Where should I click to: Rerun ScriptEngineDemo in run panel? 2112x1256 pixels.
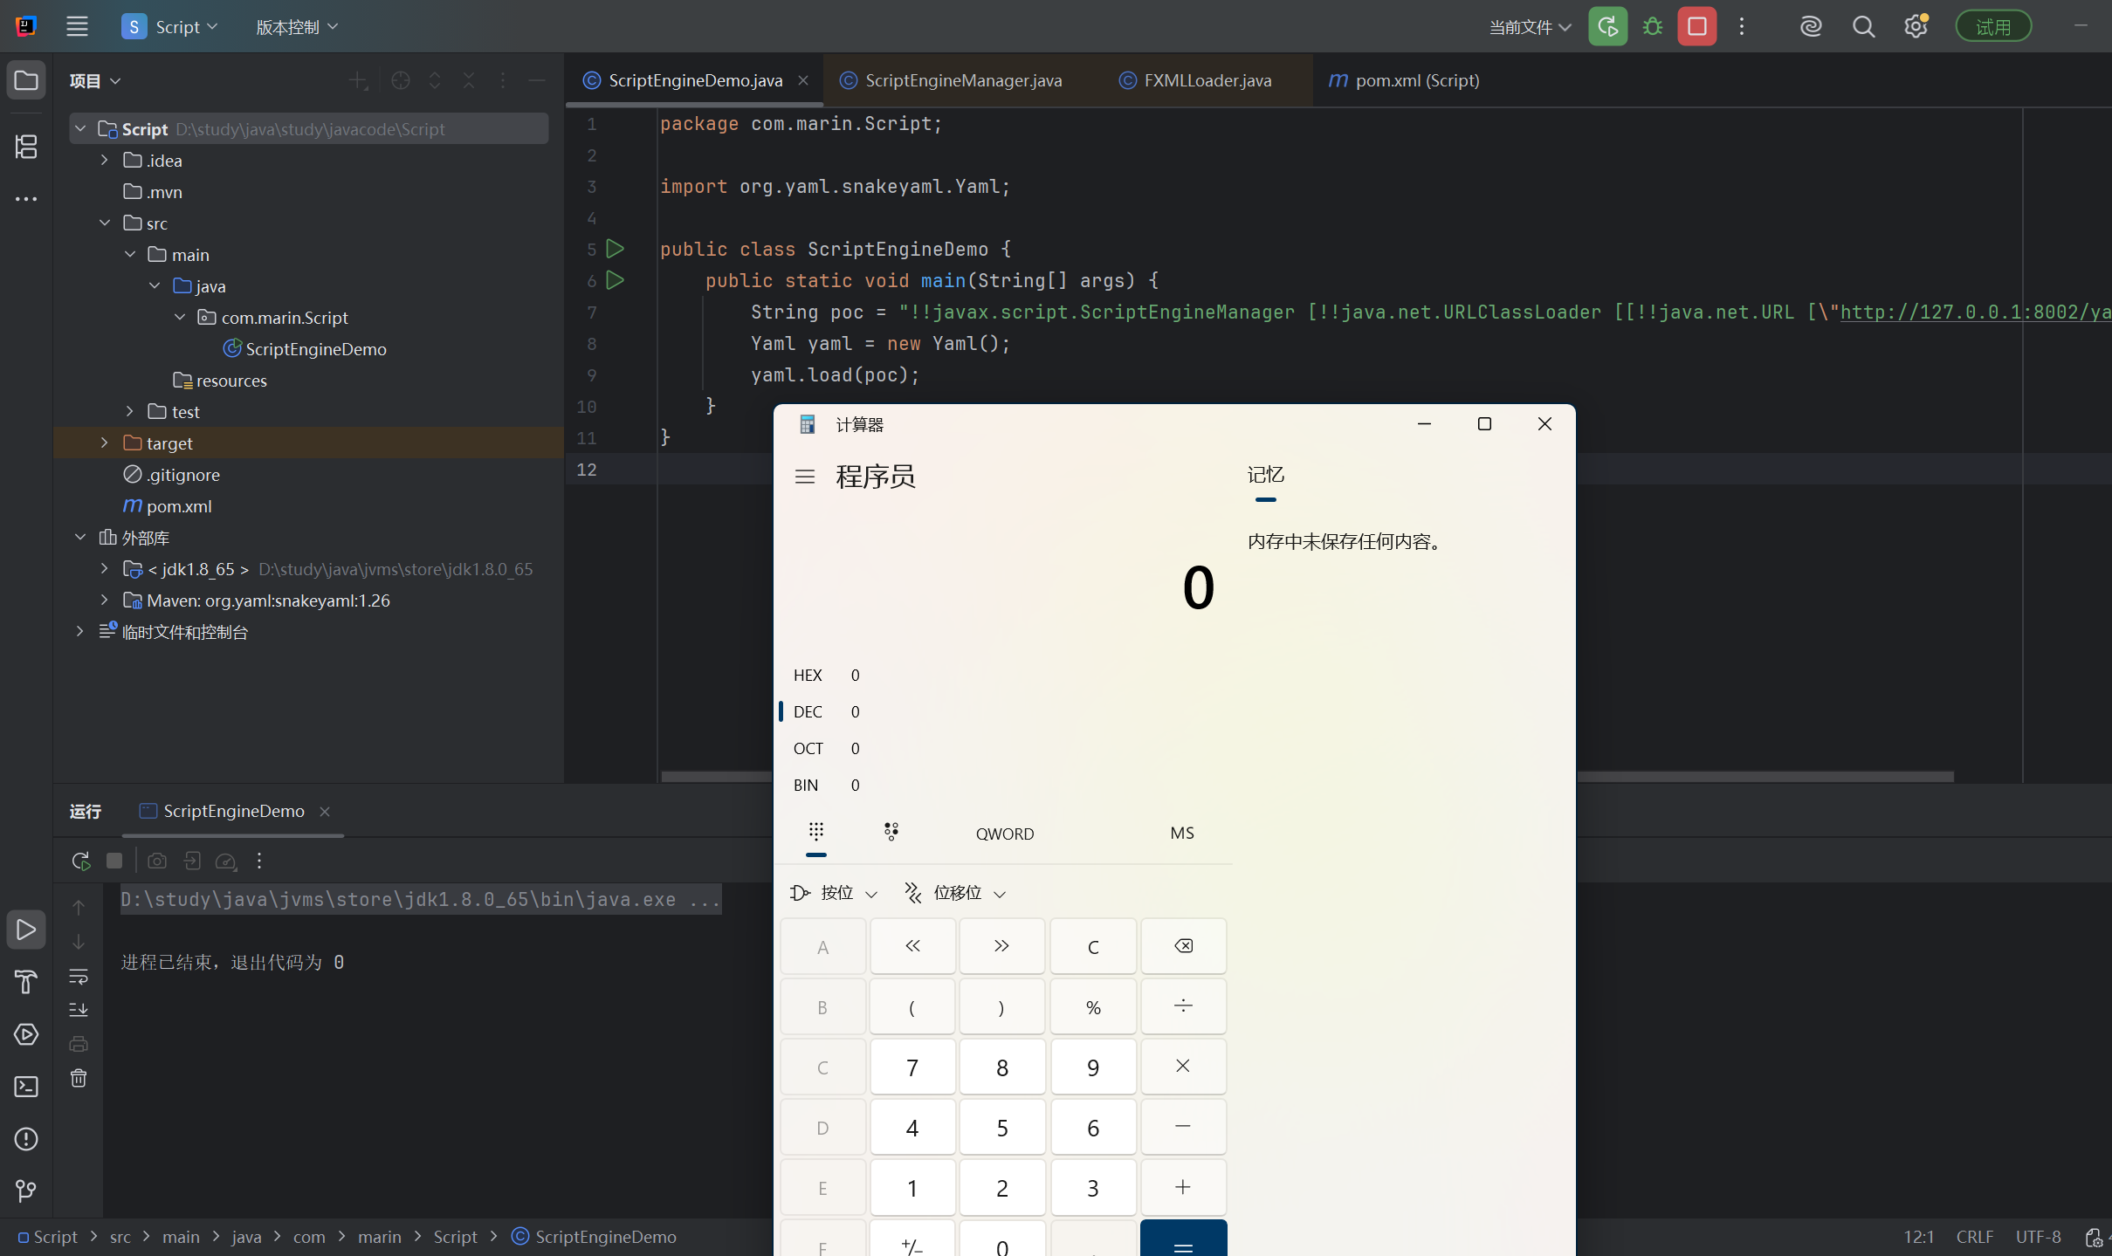(80, 861)
